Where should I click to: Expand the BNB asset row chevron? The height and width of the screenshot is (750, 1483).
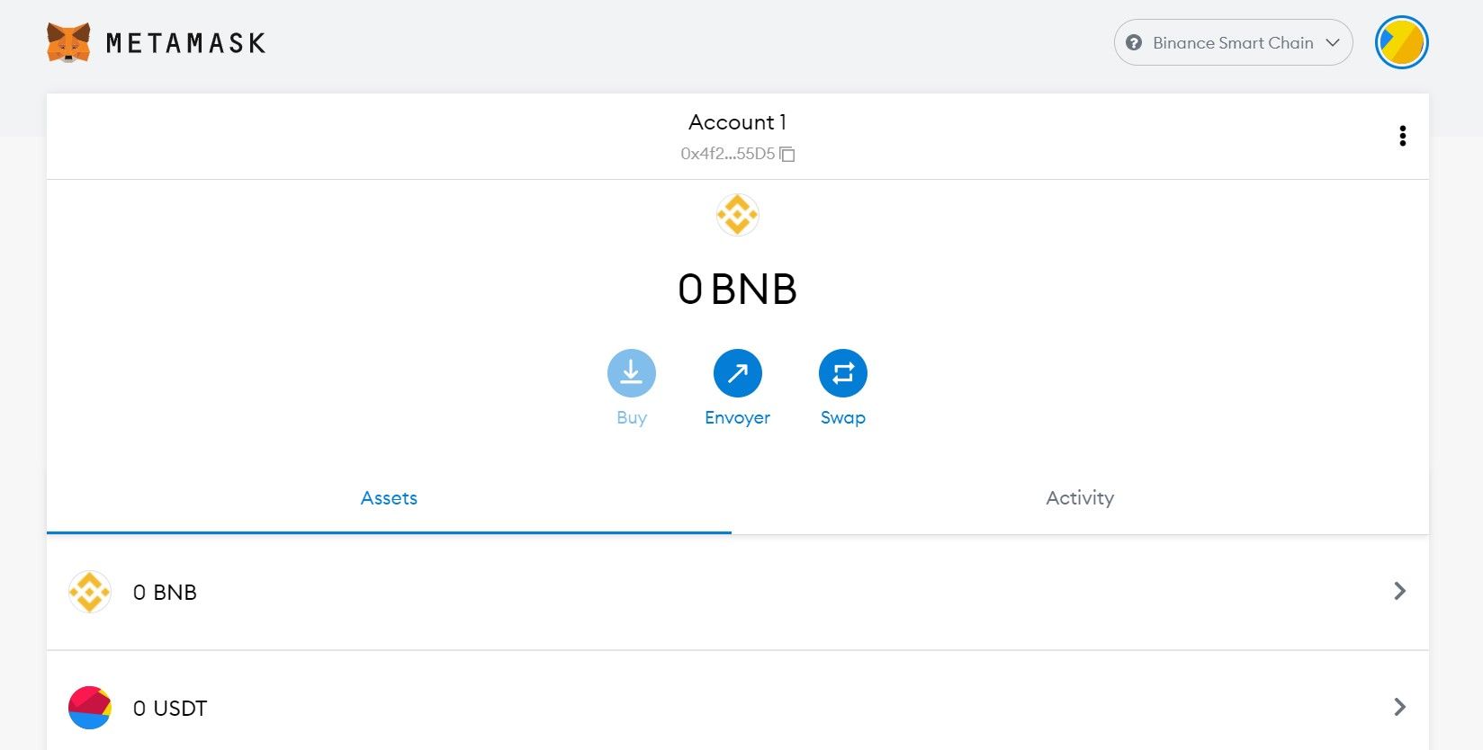tap(1399, 591)
